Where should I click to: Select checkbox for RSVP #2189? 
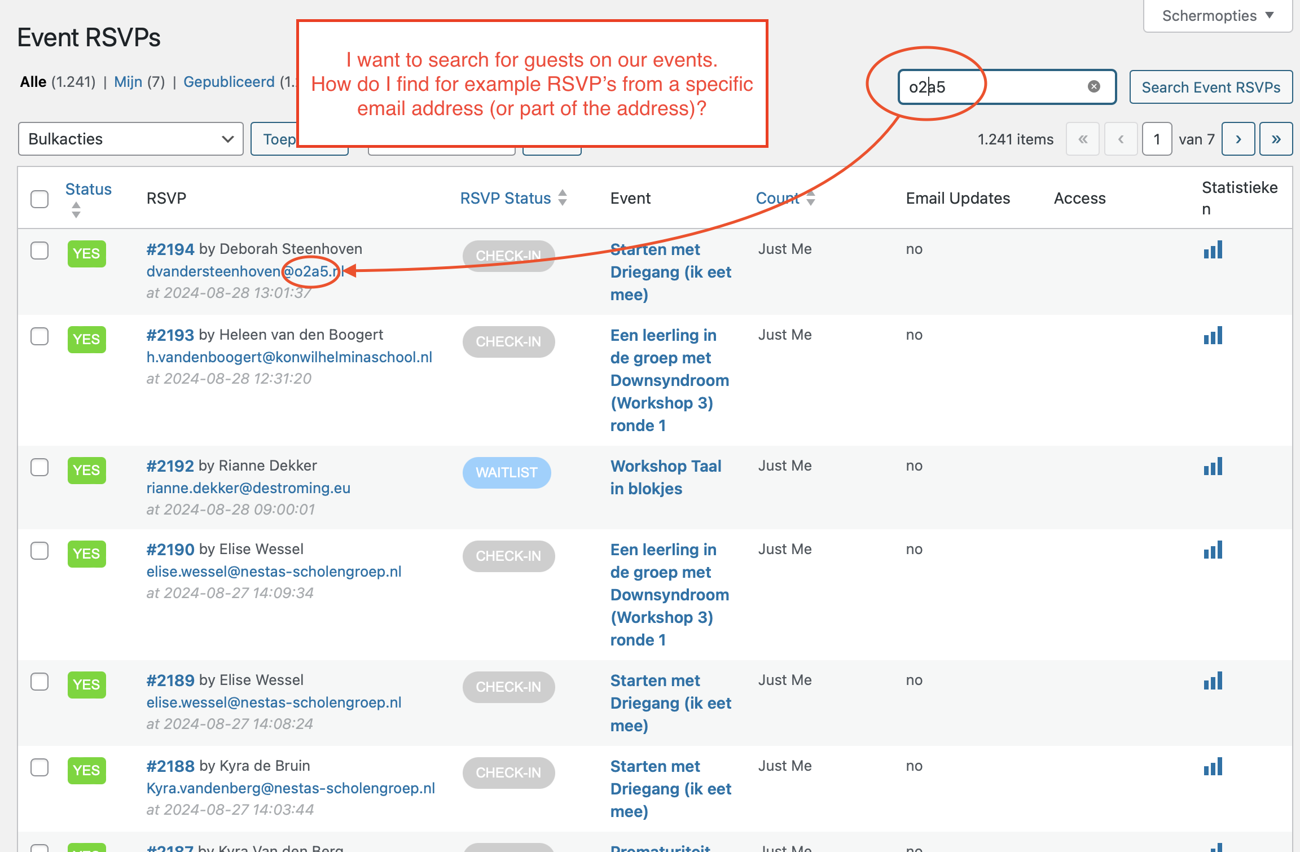click(x=39, y=682)
